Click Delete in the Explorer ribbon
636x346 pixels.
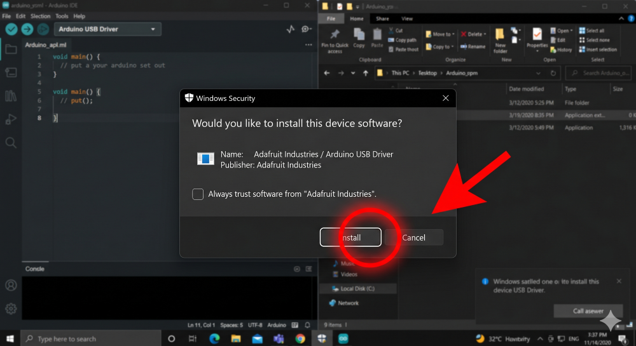[x=473, y=34]
